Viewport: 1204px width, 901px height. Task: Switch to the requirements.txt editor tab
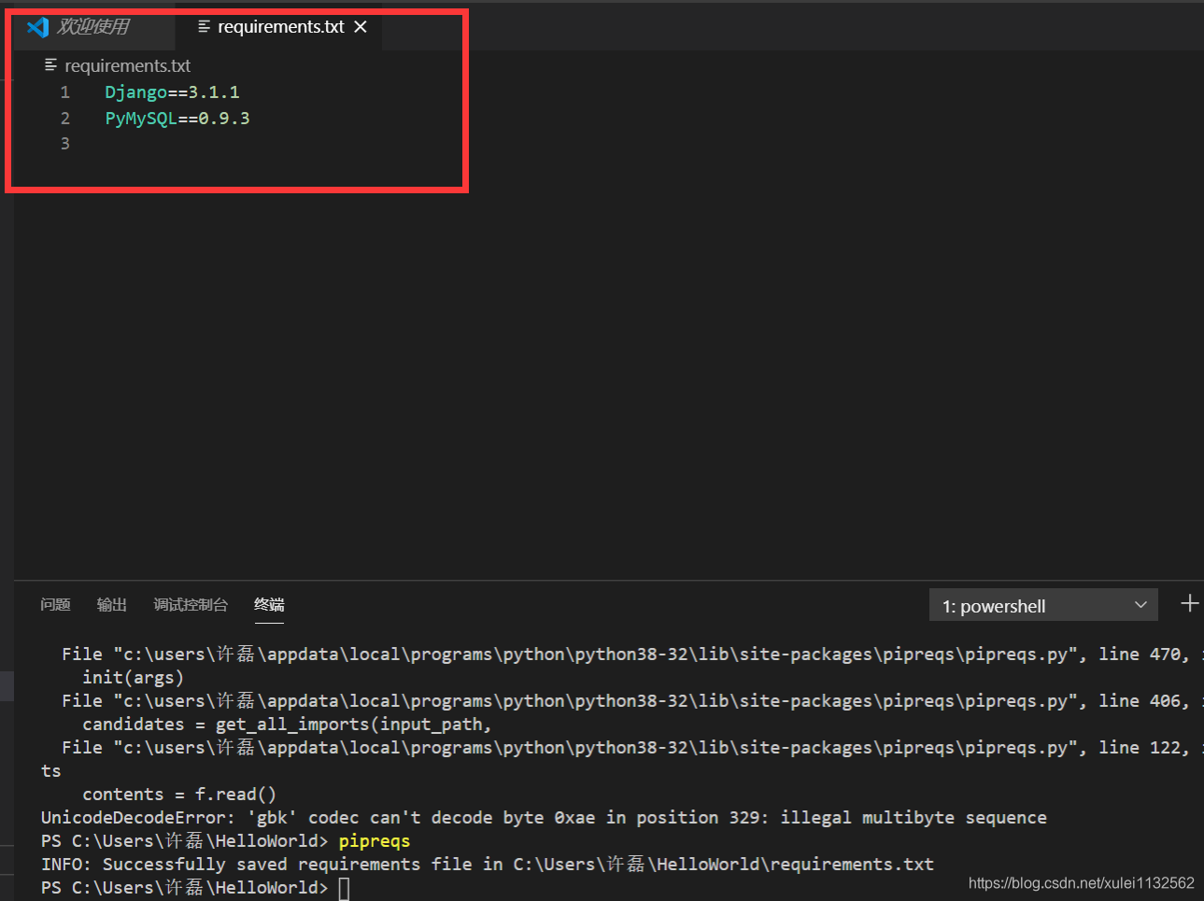click(279, 27)
